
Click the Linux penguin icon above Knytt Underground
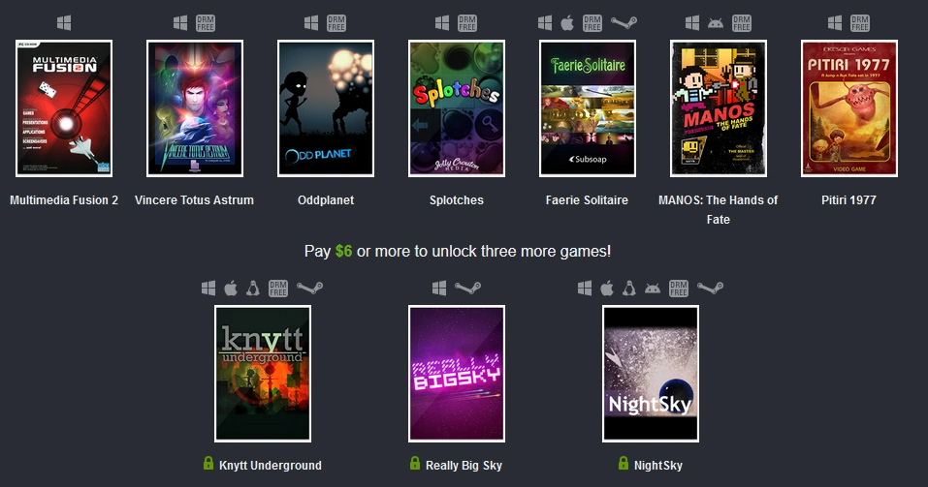253,288
